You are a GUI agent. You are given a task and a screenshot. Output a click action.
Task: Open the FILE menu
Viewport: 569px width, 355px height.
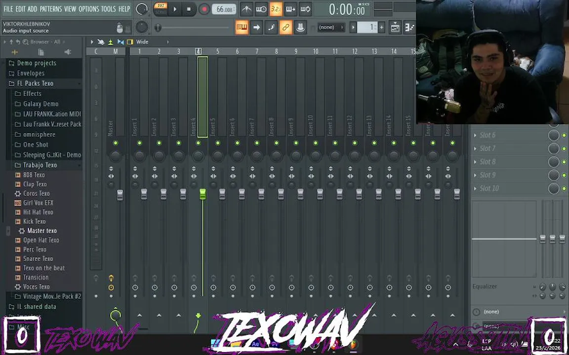point(8,9)
